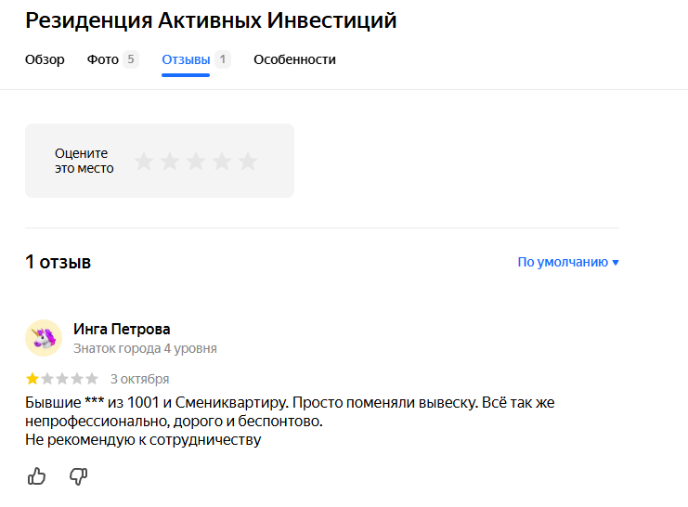Image resolution: width=688 pixels, height=507 pixels.
Task: Go to the Особенности tab
Action: [x=294, y=59]
